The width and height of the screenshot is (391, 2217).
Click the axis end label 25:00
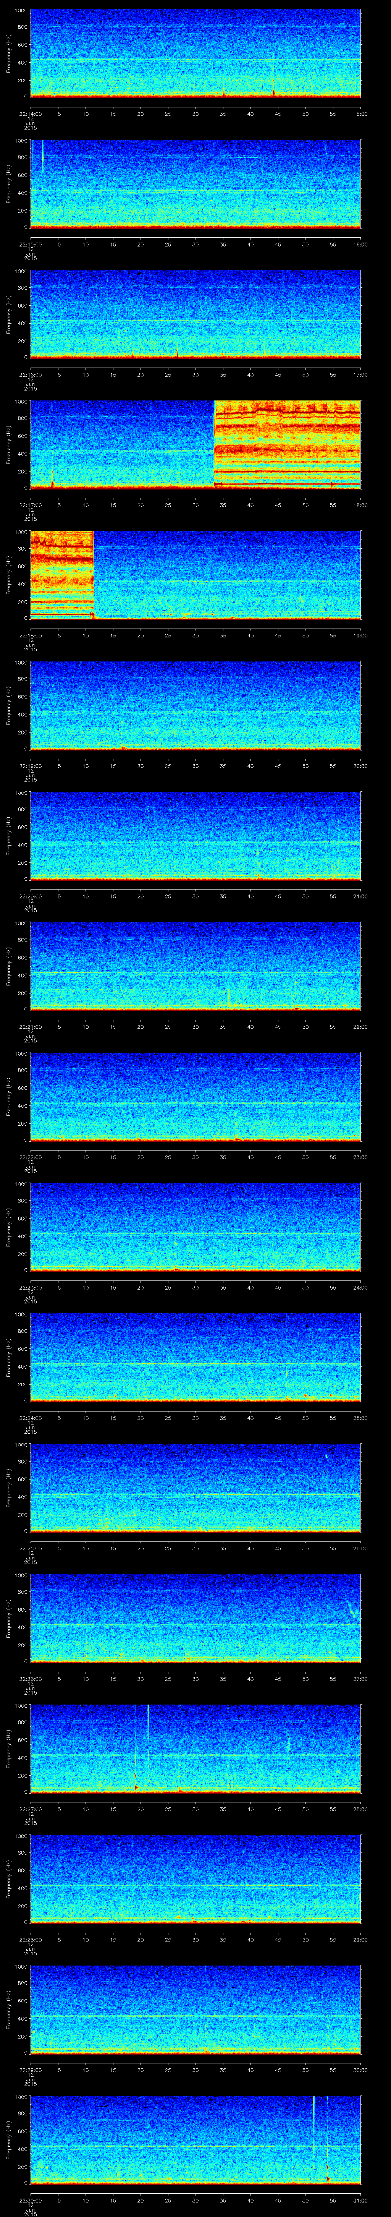coord(360,1418)
